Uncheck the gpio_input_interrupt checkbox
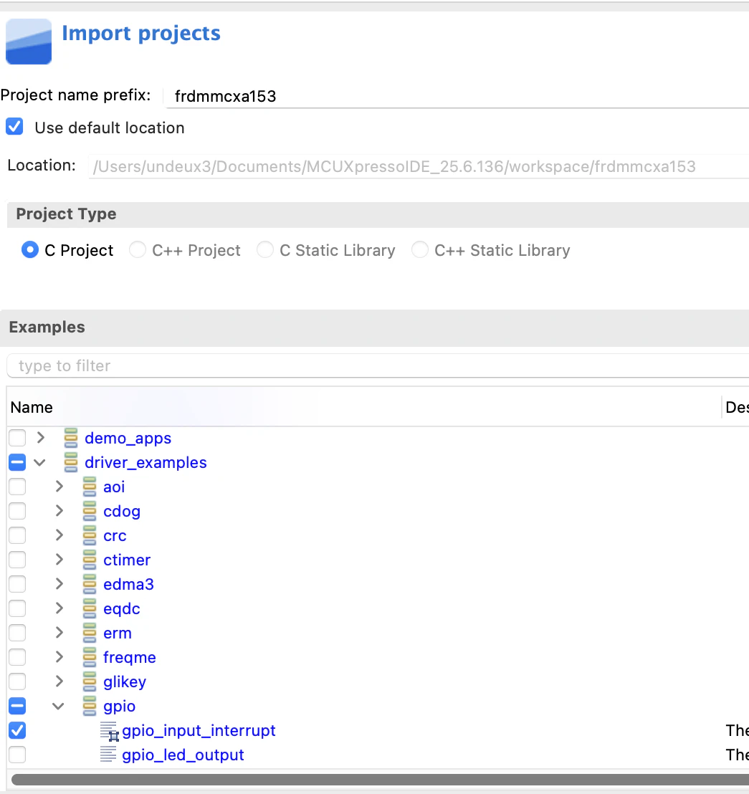The height and width of the screenshot is (794, 749). click(x=17, y=730)
